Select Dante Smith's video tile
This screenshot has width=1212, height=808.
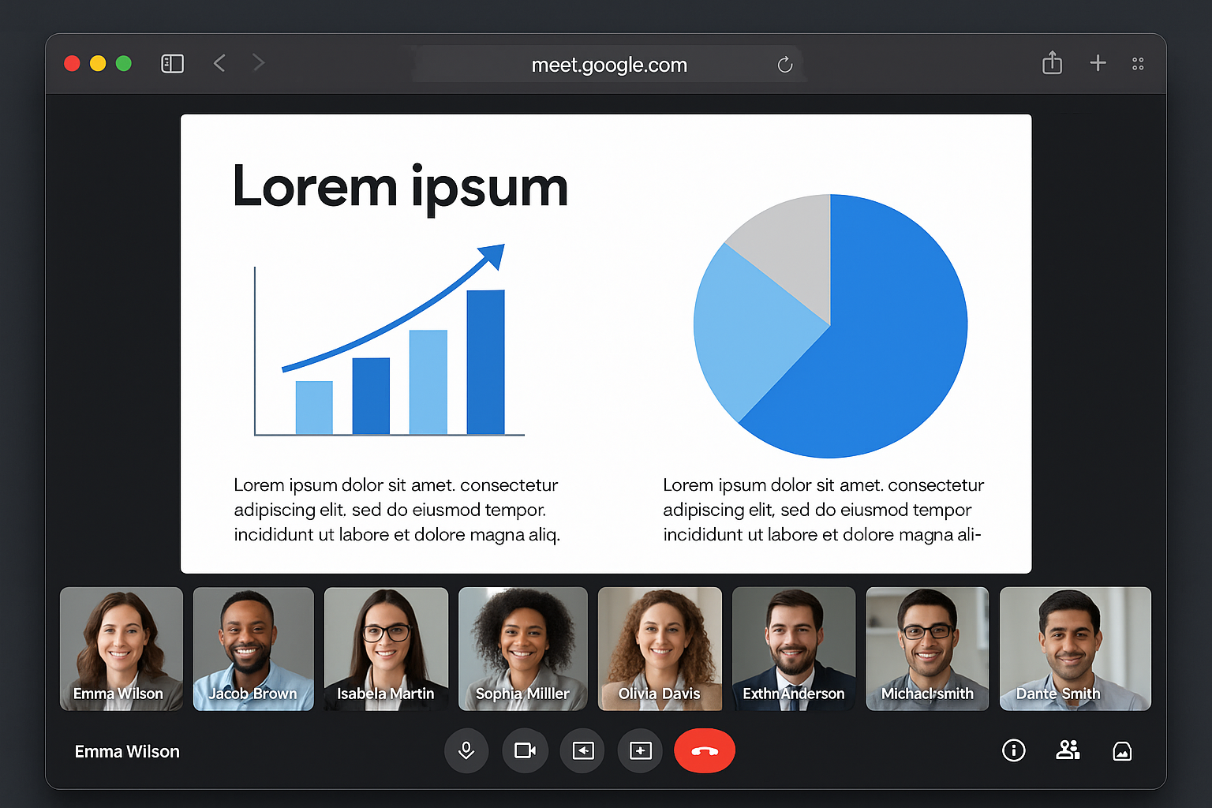1075,649
